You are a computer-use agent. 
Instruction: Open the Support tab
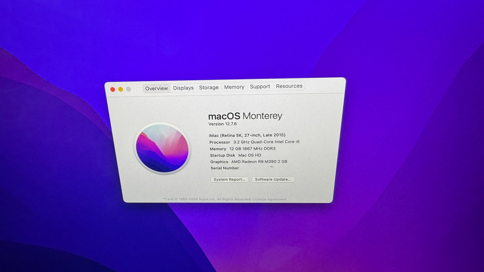[x=260, y=87]
